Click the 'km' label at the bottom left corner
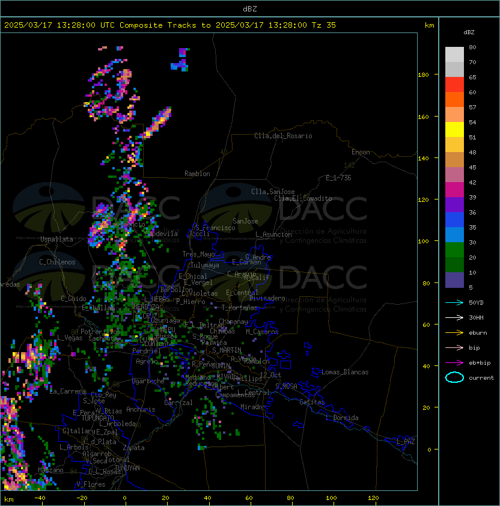The image size is (500, 506). tap(9, 499)
